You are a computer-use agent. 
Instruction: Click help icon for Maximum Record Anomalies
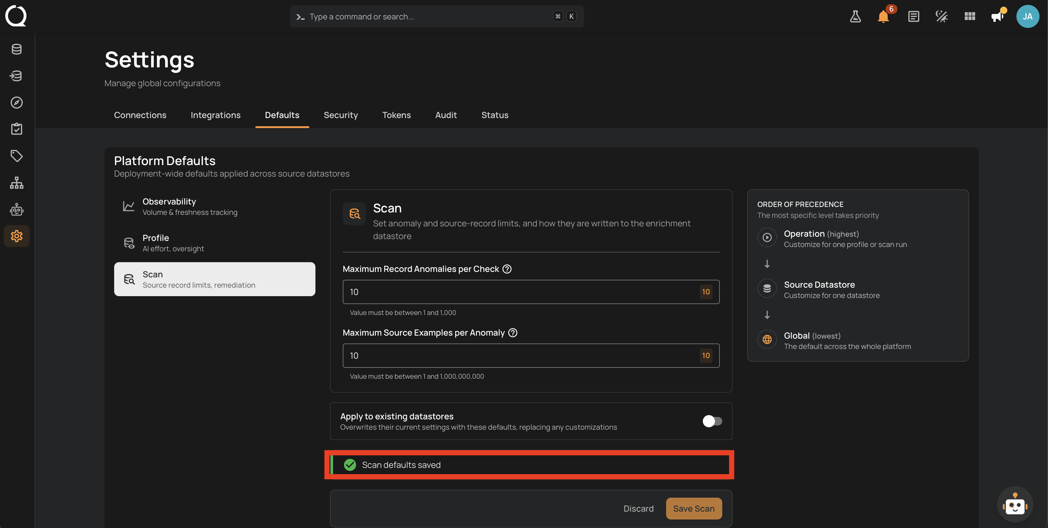(507, 269)
